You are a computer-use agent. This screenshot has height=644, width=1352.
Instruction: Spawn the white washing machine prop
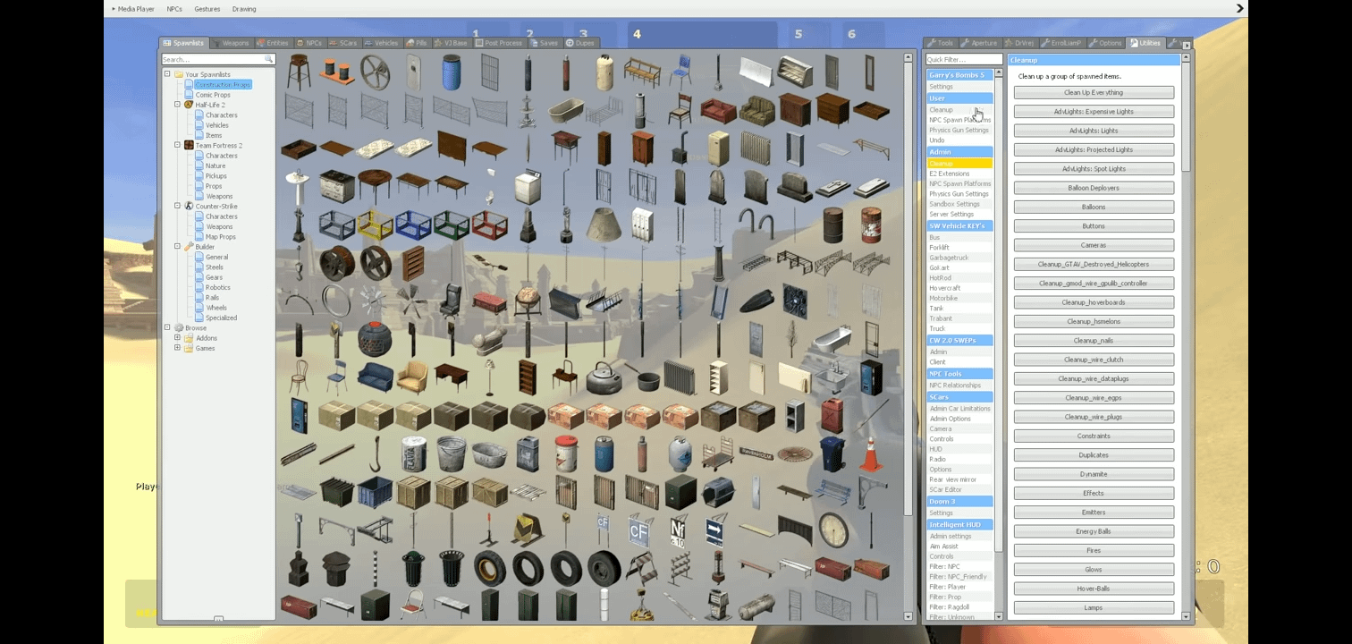tap(528, 187)
